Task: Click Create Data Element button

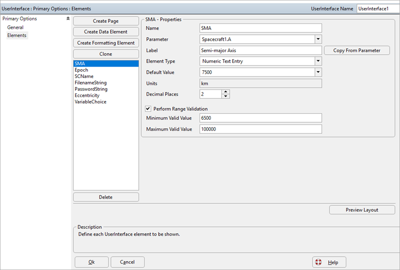Action: pyautogui.click(x=106, y=32)
